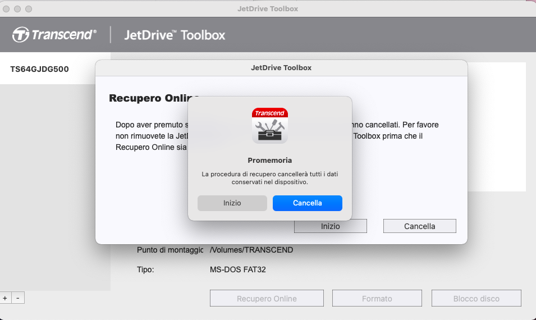Viewport: 536px width, 320px height.
Task: Click the window zoom button
Action: coord(29,9)
